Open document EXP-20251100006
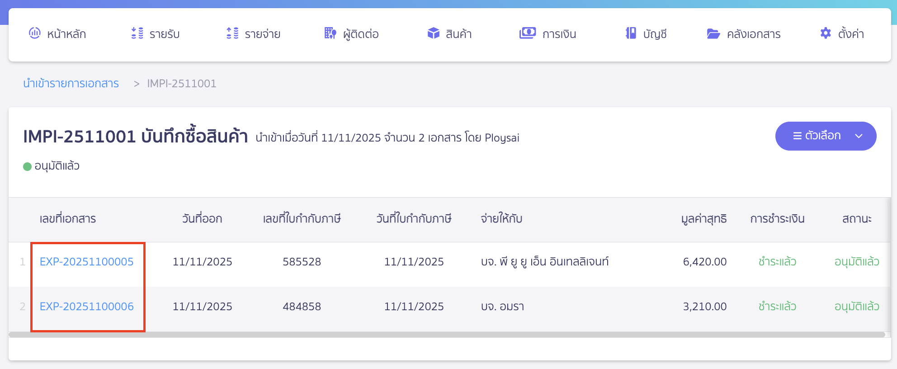The height and width of the screenshot is (369, 897). click(86, 306)
